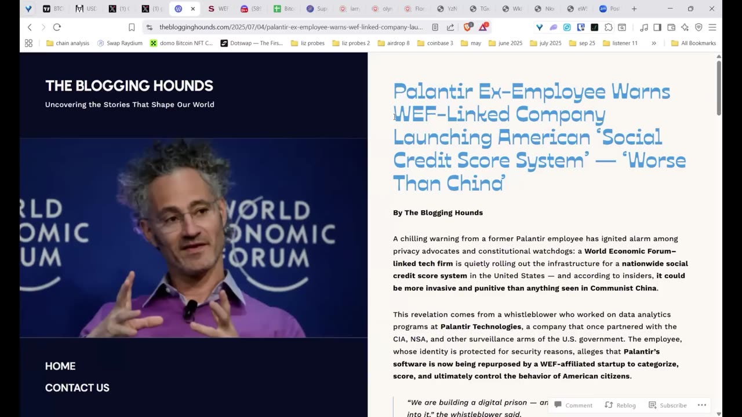This screenshot has height=417, width=742.
Task: Click the tab search window icon
Action: pos(622,27)
